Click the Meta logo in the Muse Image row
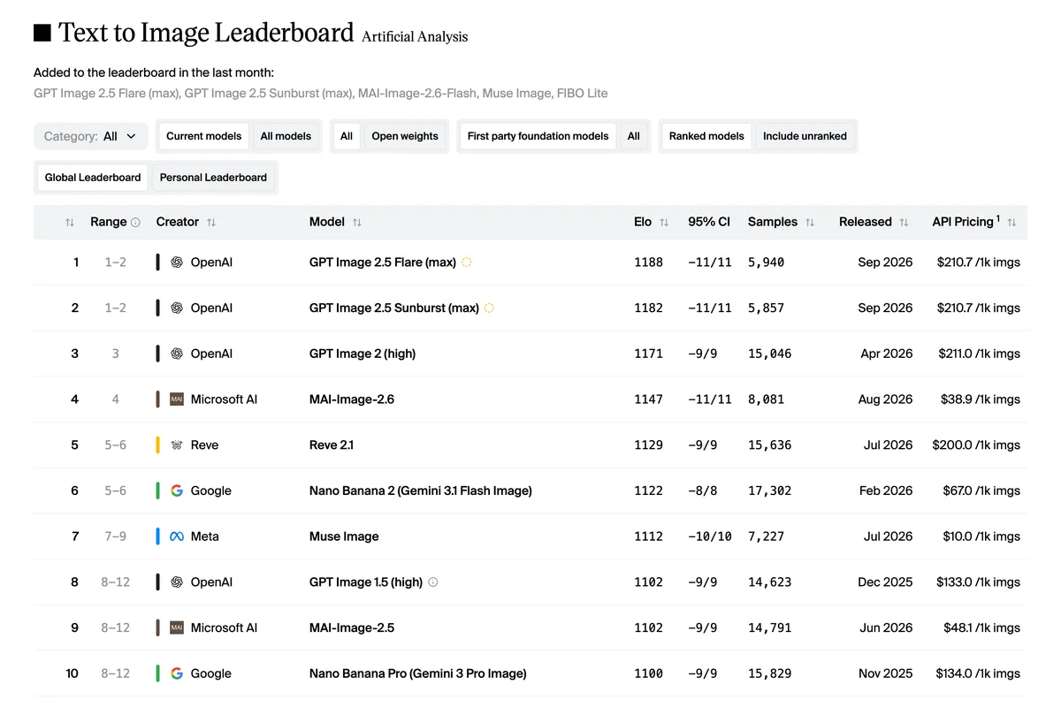The width and height of the screenshot is (1061, 707). (x=177, y=536)
